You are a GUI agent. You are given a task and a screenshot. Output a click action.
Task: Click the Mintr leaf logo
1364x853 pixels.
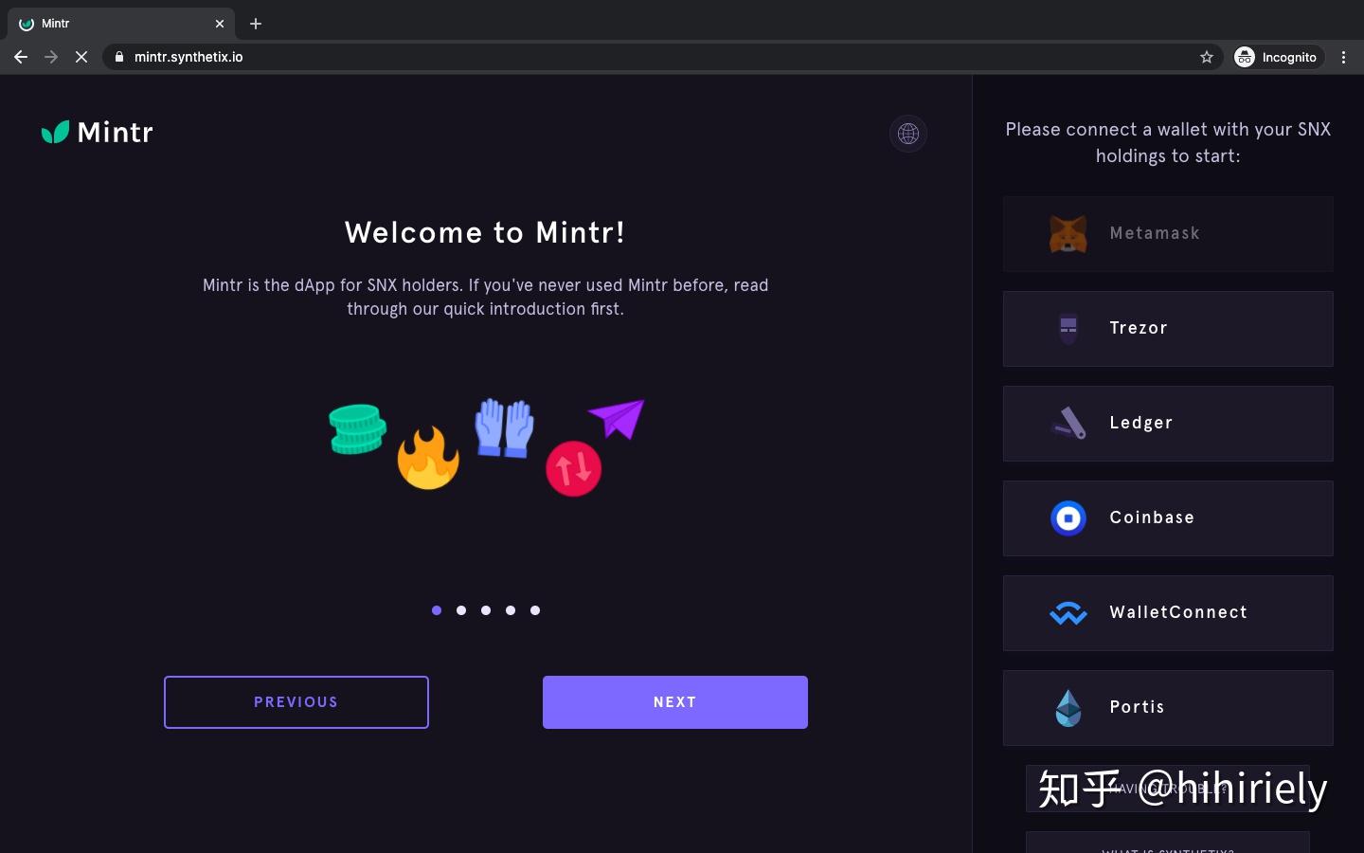[x=56, y=132]
